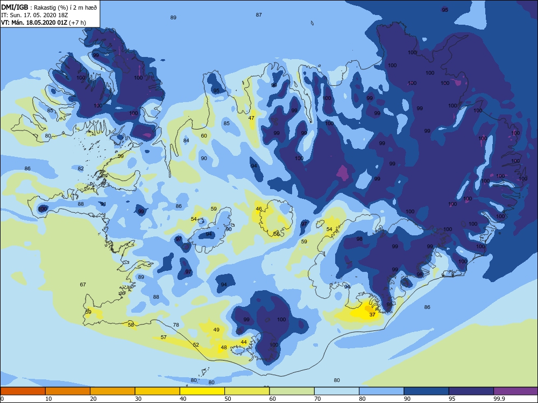538x403 pixels.
Task: Click the pale blue 70–80 legend swatch
Action: coord(337,391)
